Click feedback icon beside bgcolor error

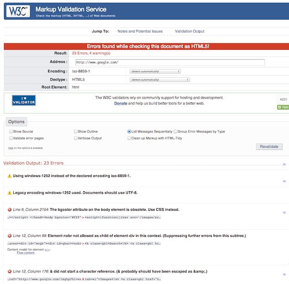284,213
